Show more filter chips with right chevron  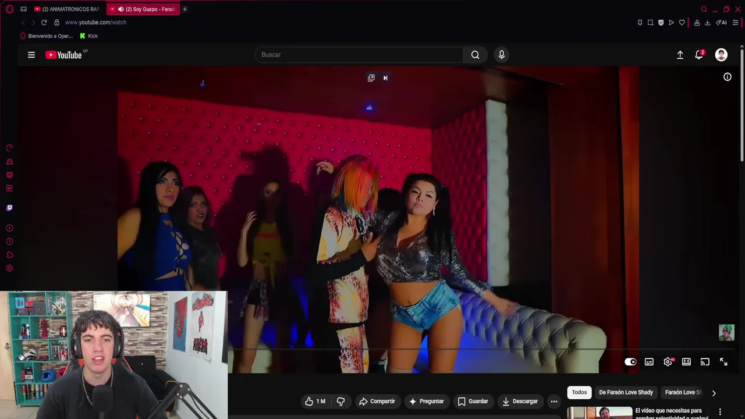pyautogui.click(x=714, y=393)
